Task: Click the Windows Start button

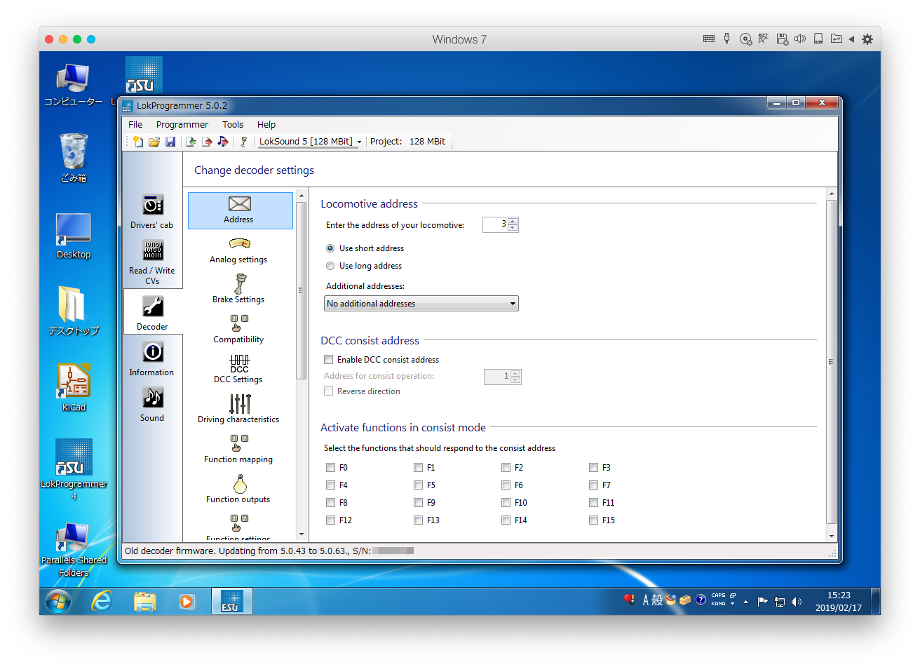Action: [x=58, y=601]
